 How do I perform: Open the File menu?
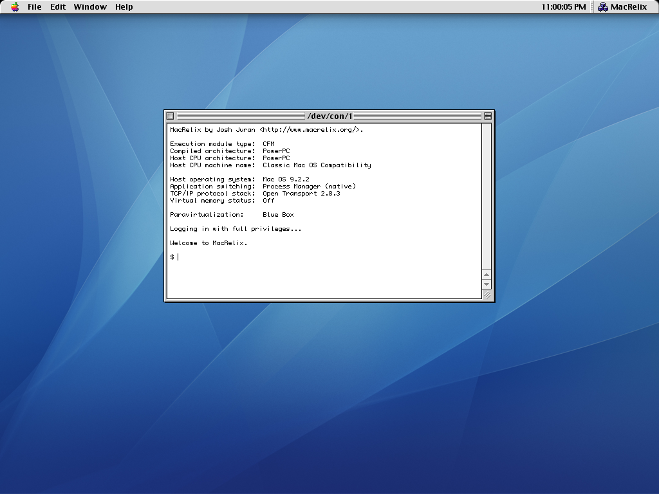tap(35, 6)
